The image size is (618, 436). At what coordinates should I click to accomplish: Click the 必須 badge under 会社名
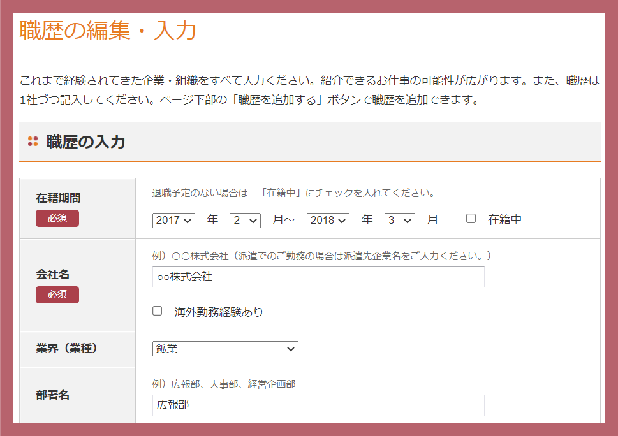[x=57, y=294]
